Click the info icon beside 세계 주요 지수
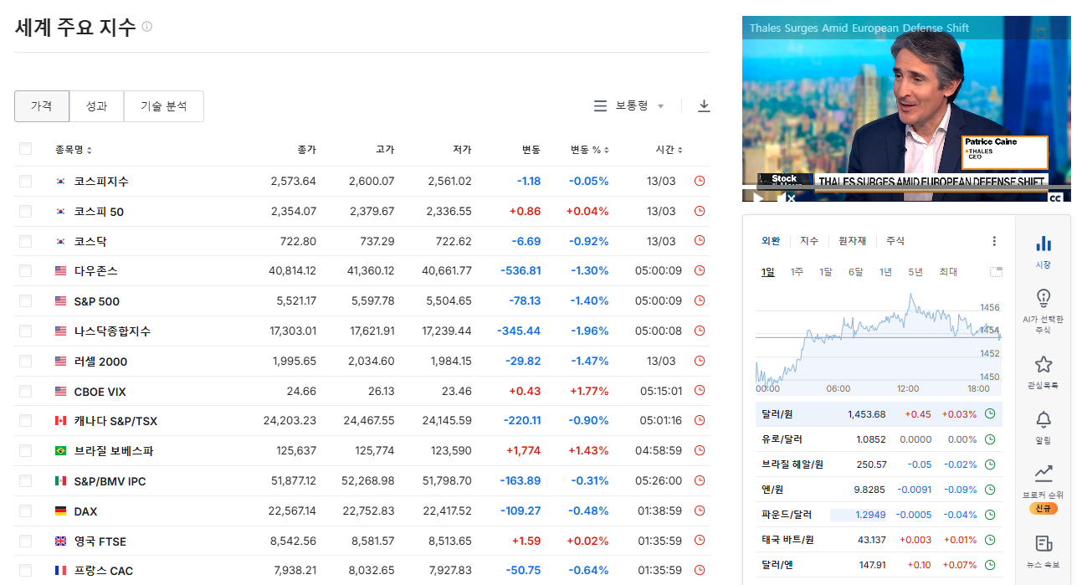The width and height of the screenshot is (1082, 585). pyautogui.click(x=147, y=27)
